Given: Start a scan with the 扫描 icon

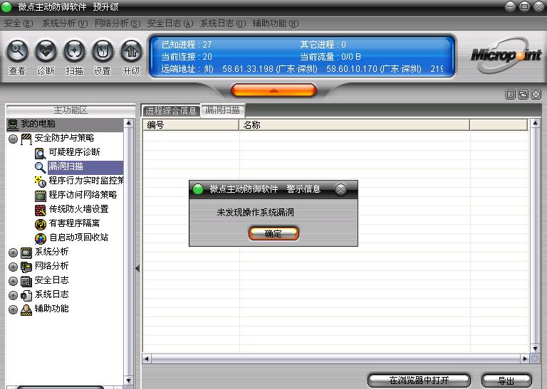Looking at the screenshot, I should 74,51.
